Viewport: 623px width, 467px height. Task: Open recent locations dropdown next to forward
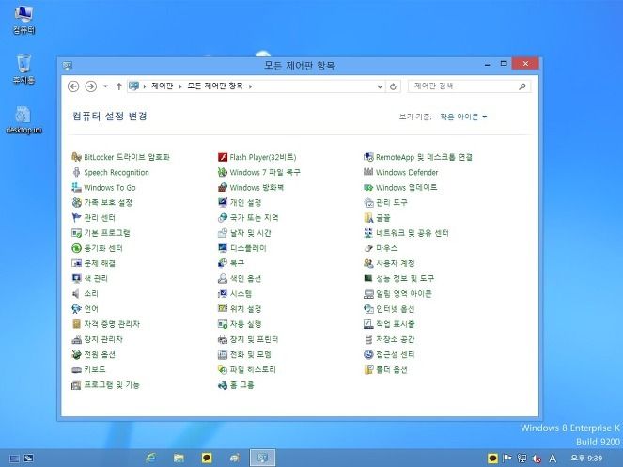(105, 86)
